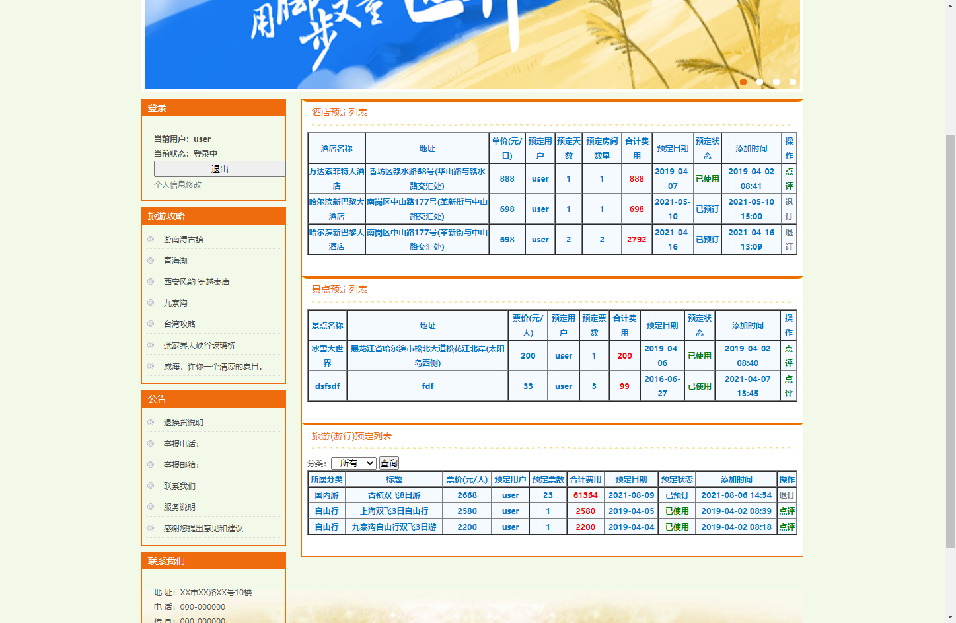Open the 游南浔古镇 travel guide

(183, 239)
